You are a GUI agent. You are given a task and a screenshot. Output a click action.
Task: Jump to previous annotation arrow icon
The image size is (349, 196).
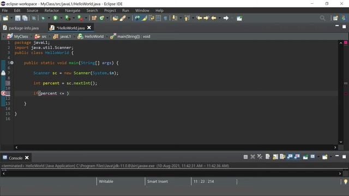187,18
